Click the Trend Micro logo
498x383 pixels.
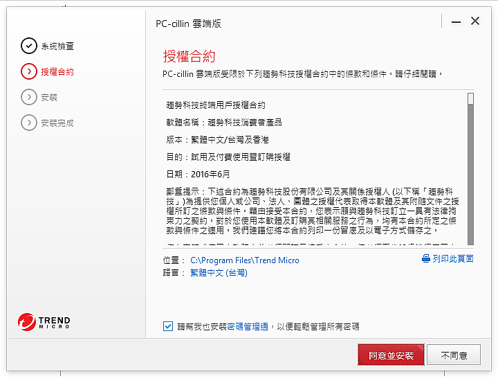44,322
